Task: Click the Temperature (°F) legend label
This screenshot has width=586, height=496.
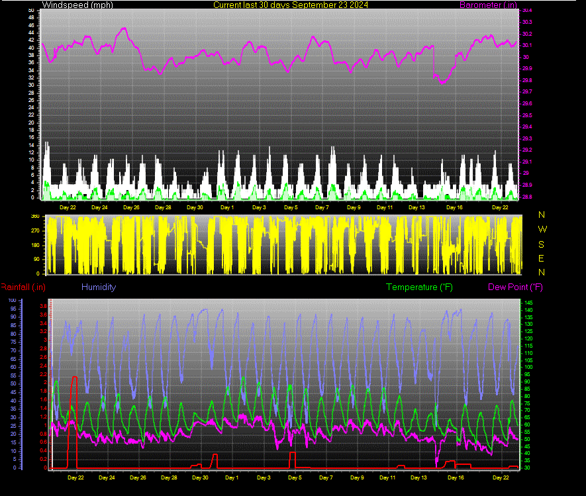Action: (x=419, y=287)
